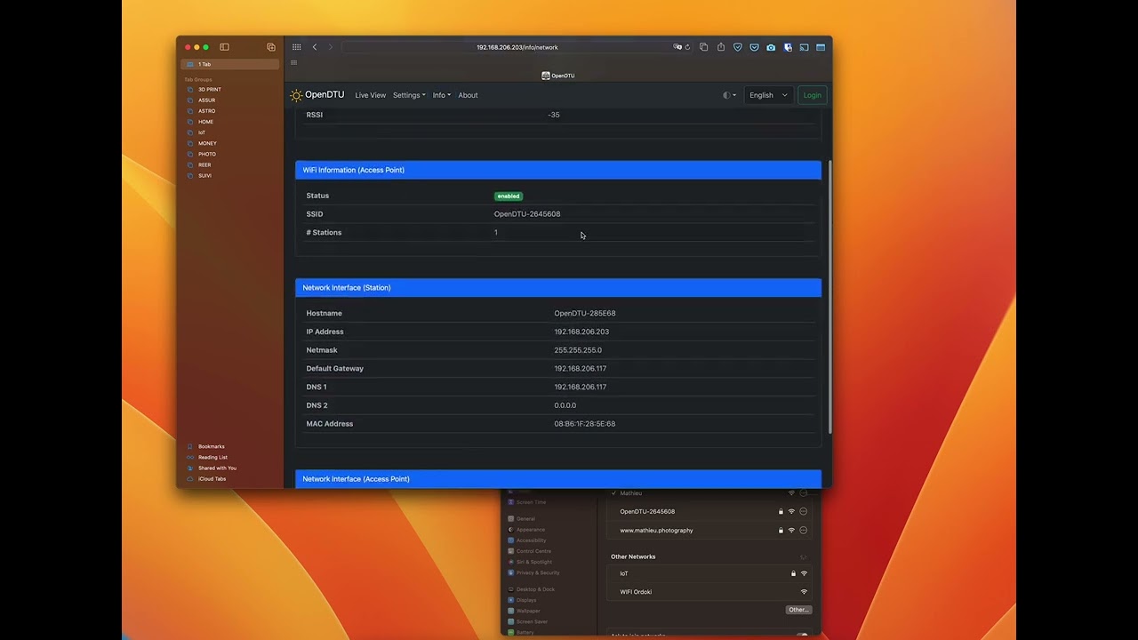
Task: Click the DNS 2 value 0.0.0.0
Action: pos(565,405)
